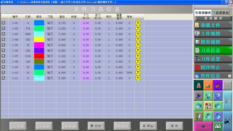Click the magenta -P- button
Image resolution: width=233 pixels, height=131 pixels.
pyautogui.click(x=203, y=127)
